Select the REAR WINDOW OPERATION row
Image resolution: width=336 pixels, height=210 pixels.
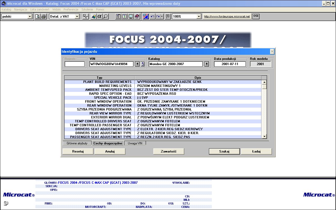163,106
